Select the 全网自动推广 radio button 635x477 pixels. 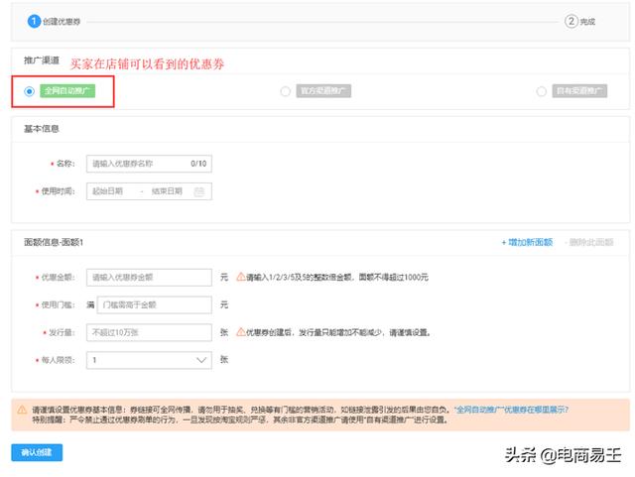point(30,91)
